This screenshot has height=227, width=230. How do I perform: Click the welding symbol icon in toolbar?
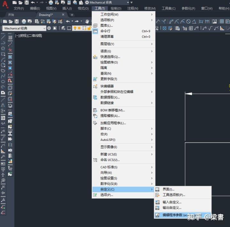(x=216, y=28)
